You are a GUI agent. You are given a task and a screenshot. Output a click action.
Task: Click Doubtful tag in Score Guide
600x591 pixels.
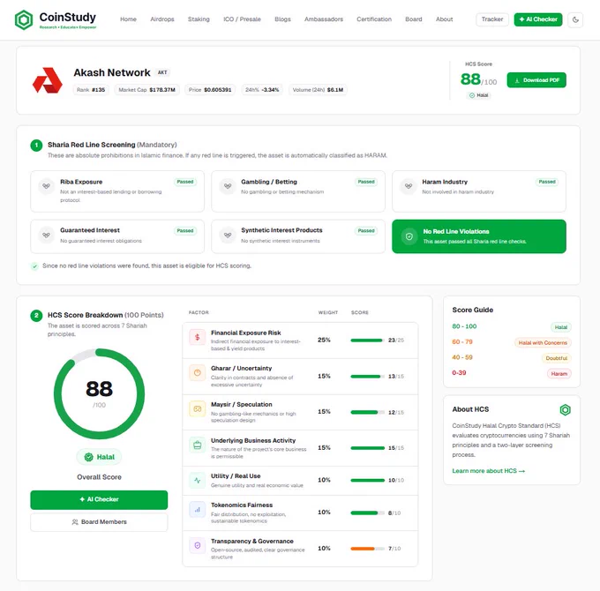[557, 358]
